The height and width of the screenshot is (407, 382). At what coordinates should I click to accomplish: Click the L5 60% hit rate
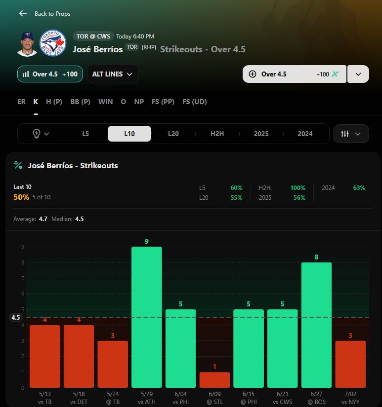[x=236, y=188]
